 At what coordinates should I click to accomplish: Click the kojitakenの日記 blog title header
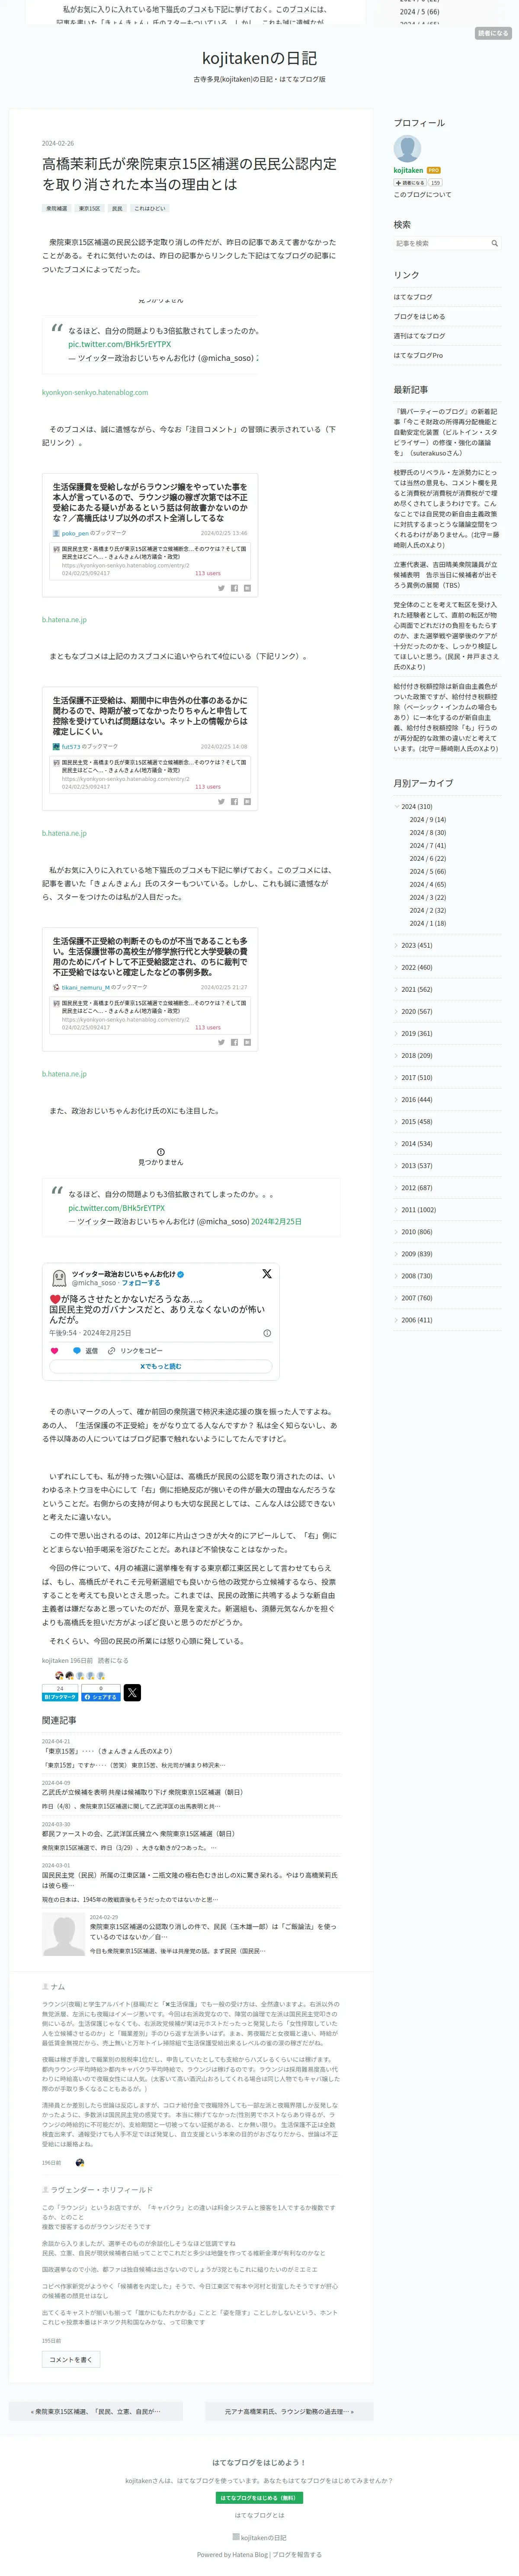point(259,58)
